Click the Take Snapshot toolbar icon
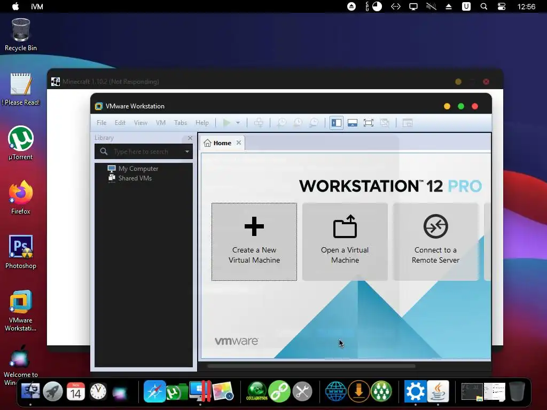Screen dimensions: 547x410 pos(282,123)
